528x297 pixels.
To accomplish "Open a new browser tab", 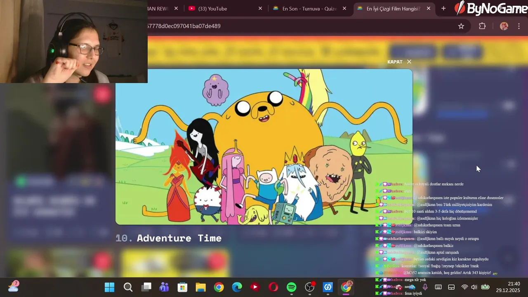I will [443, 9].
